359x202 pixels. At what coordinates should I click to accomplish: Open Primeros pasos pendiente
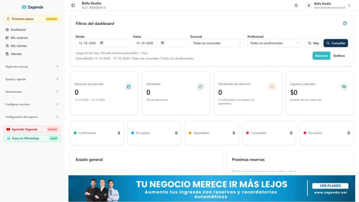[x=32, y=19]
